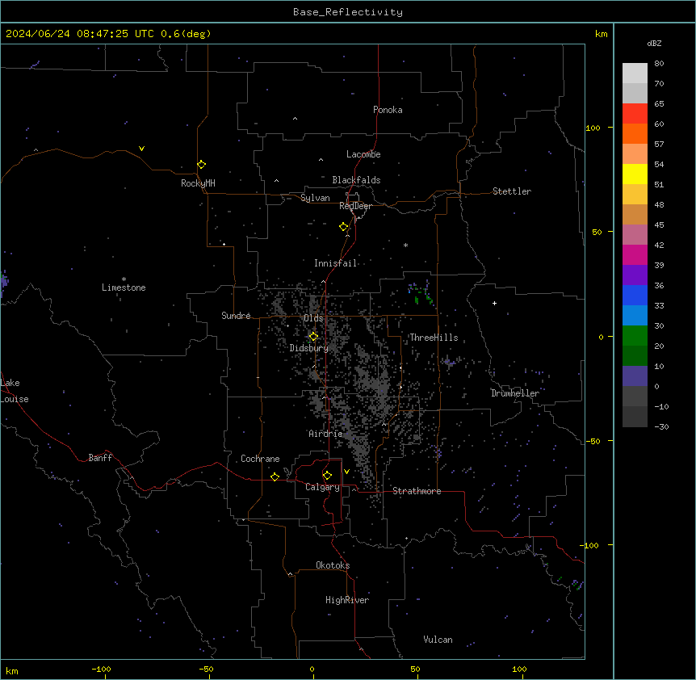This screenshot has height=680, width=696.
Task: Click the Lacombe city label
Action: [x=363, y=154]
